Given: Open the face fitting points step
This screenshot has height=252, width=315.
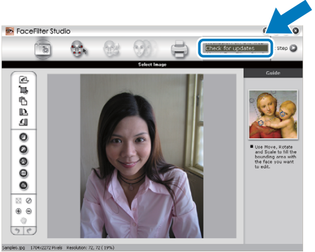Looking at the screenshot, I should tap(78, 49).
